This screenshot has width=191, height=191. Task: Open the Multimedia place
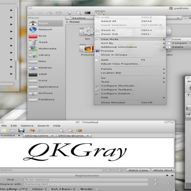(x=46, y=49)
